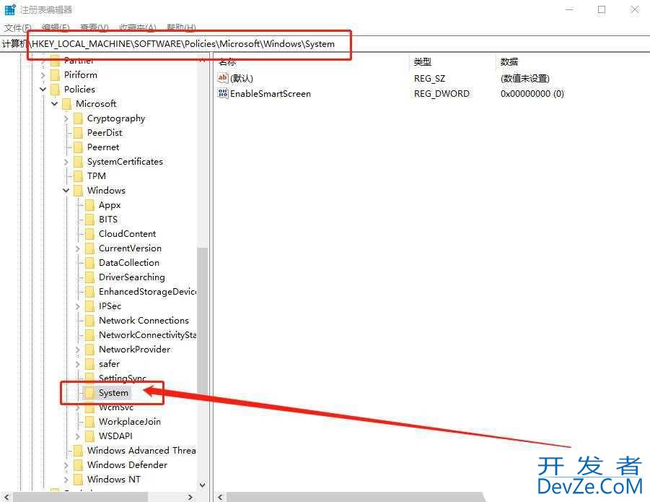Expand the WSDAPI key
Viewport: 650px width, 502px height.
tap(78, 436)
